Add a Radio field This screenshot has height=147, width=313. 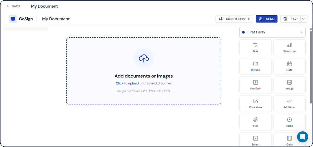point(289,122)
